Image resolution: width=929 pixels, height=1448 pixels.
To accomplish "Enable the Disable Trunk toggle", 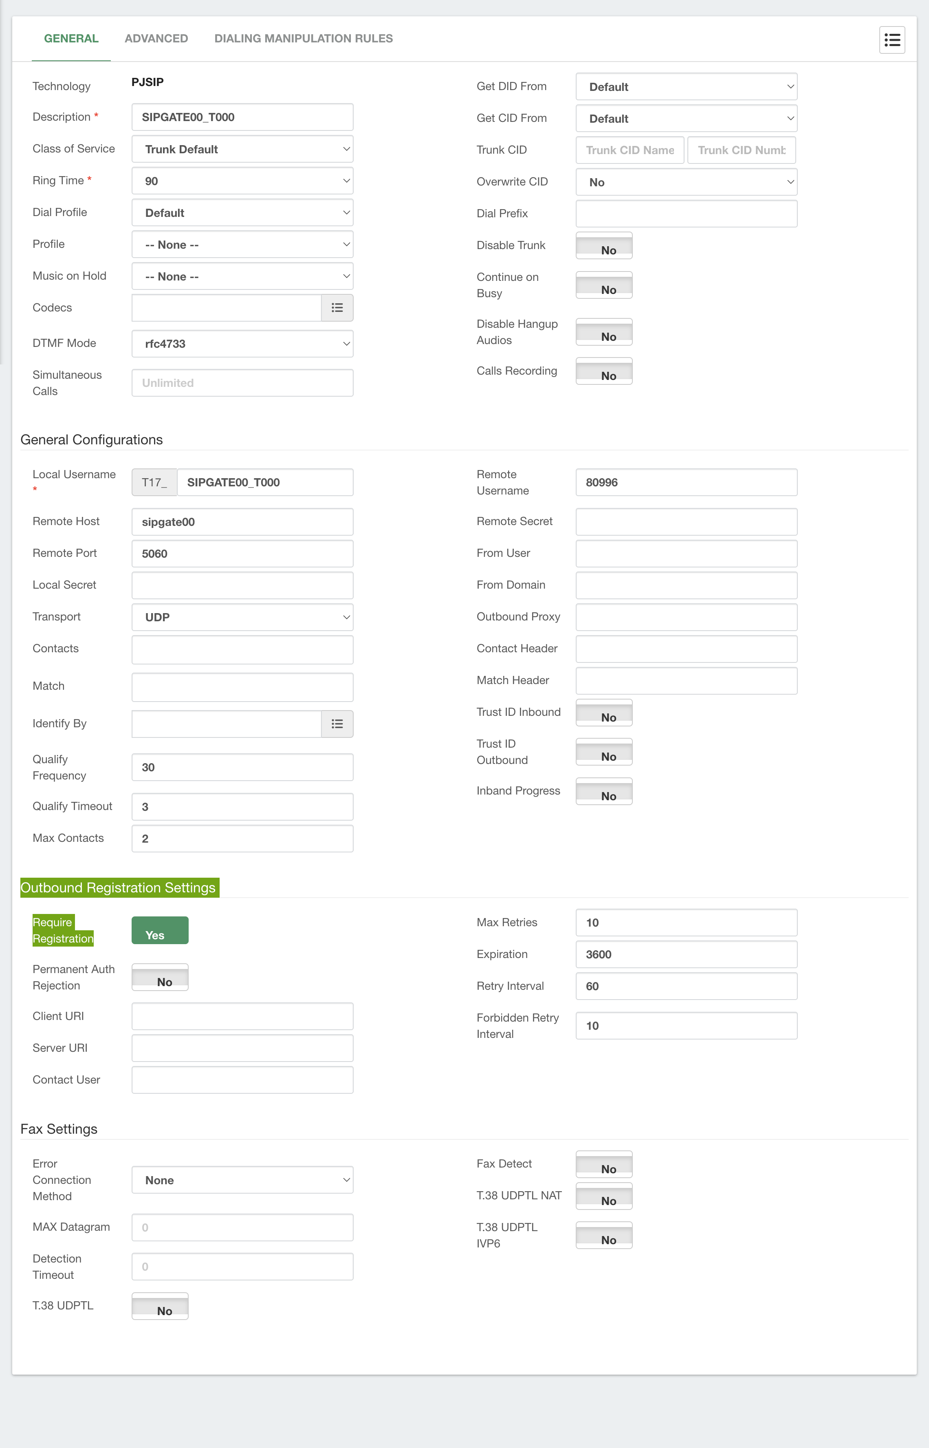I will point(604,246).
